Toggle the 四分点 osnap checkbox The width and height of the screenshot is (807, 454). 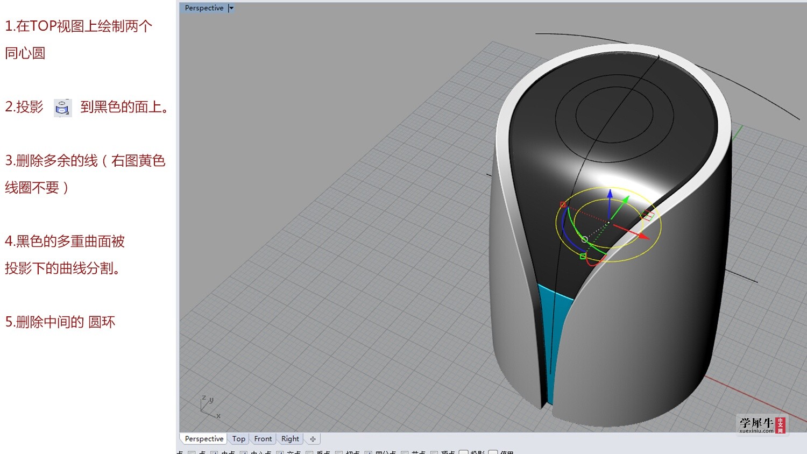click(x=368, y=452)
